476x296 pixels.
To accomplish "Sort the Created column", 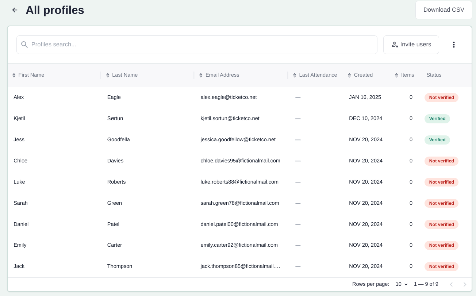I will [x=349, y=75].
